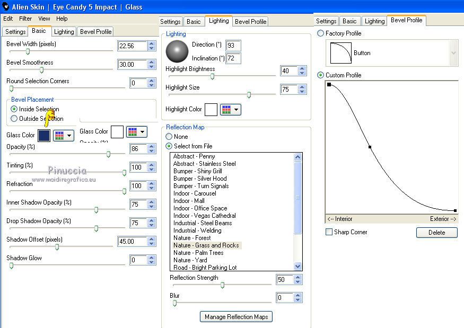The height and width of the screenshot is (328, 464).
Task: Choose None for Reflection Map
Action: coord(169,136)
